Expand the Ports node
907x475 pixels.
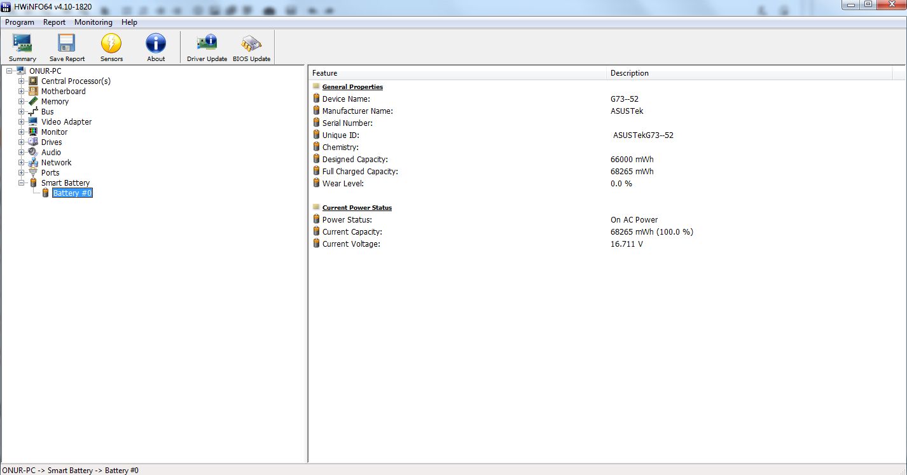21,172
